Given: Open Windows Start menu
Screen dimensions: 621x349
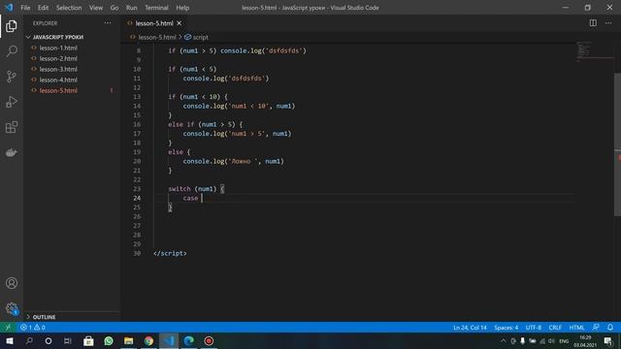Looking at the screenshot, I should click(10, 341).
